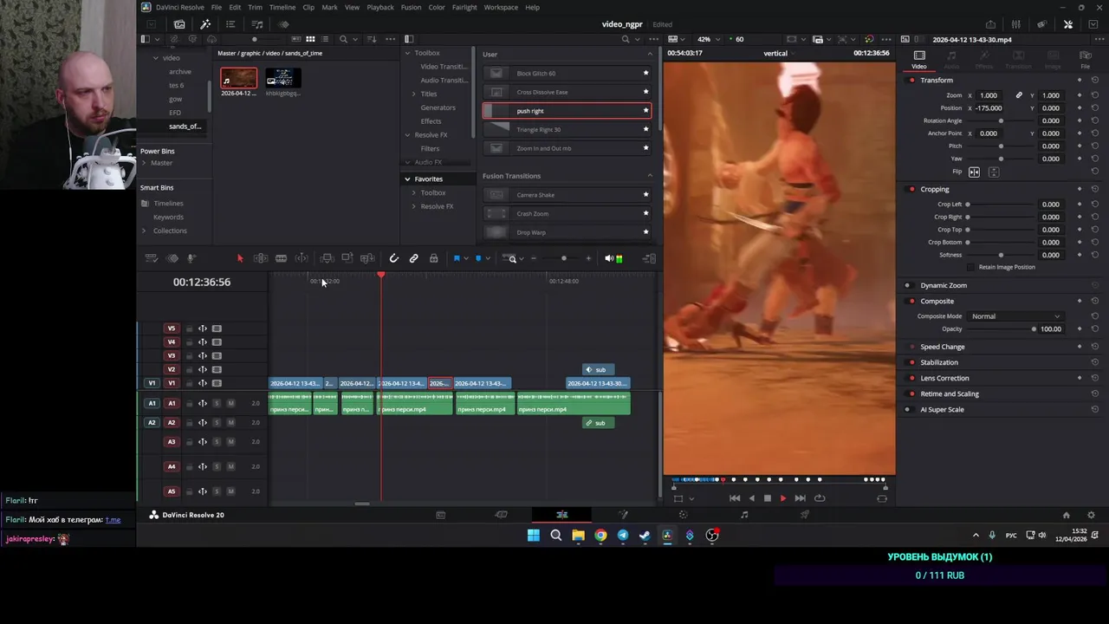Reset the Transform section

coord(1095,80)
